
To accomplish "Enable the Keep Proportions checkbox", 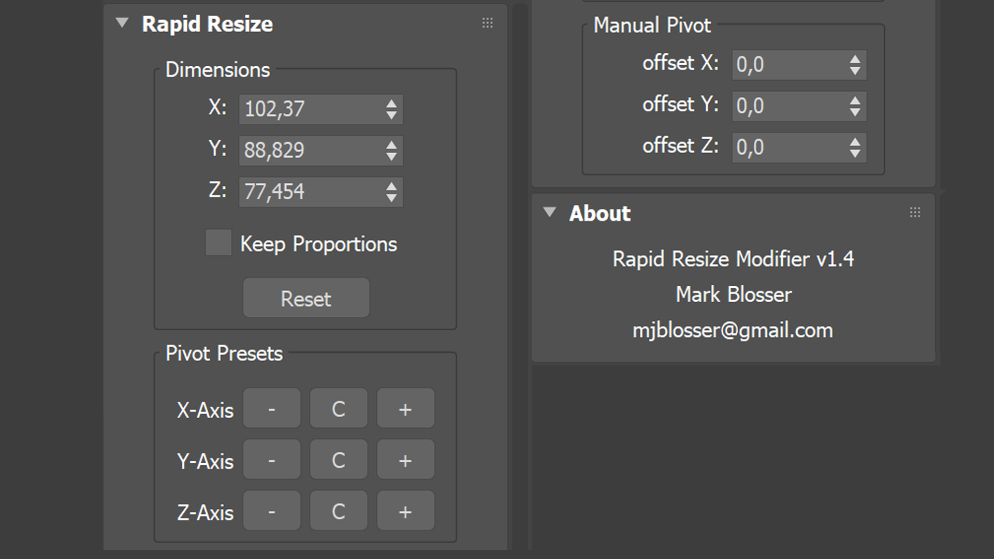I will pos(218,242).
